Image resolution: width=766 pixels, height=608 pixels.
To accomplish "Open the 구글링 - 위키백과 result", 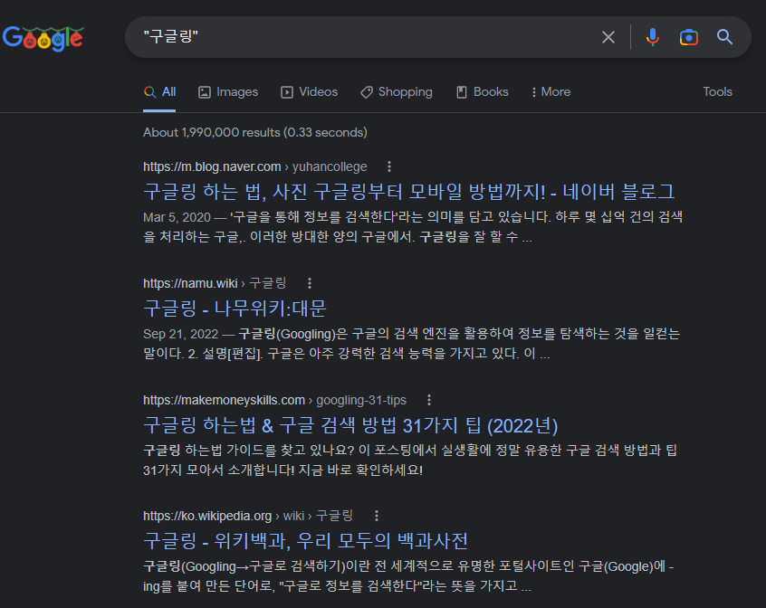I will 305,541.
